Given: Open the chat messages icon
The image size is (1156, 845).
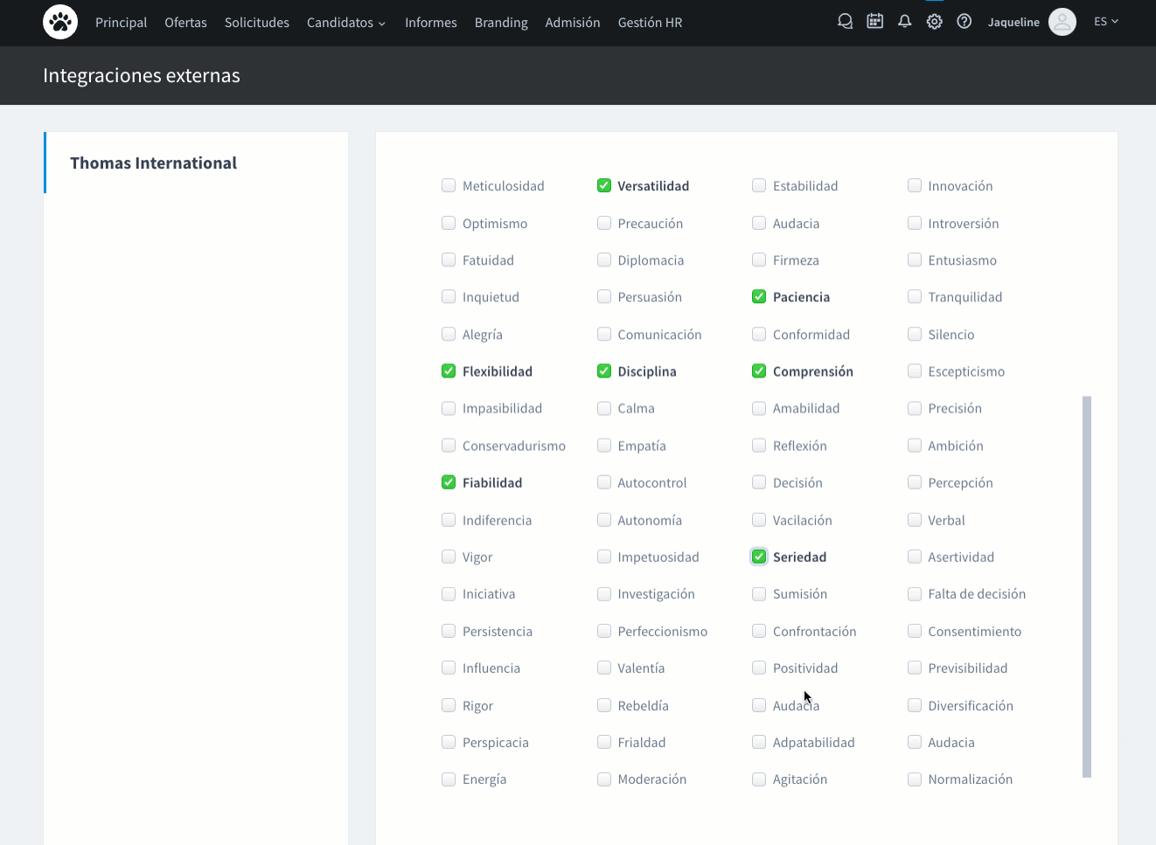Looking at the screenshot, I should (x=845, y=22).
